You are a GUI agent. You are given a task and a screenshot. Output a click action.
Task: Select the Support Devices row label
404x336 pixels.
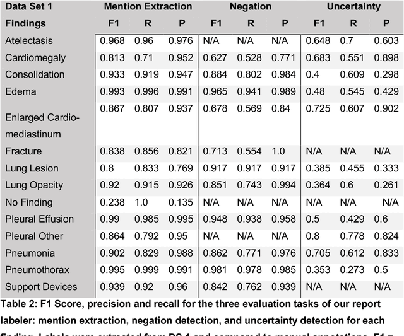41,287
